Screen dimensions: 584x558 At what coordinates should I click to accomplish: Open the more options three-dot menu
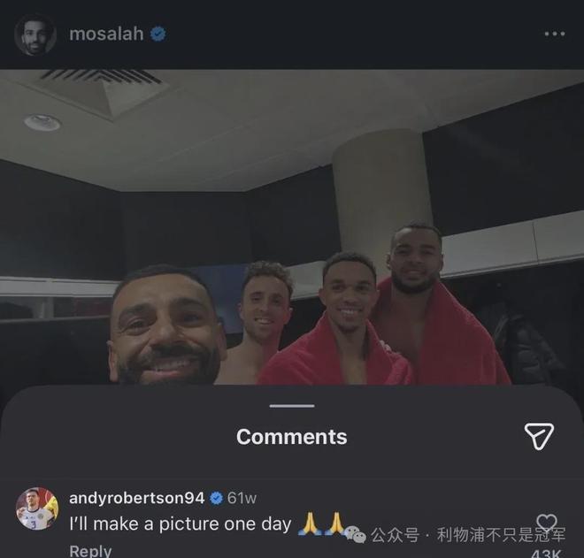[x=555, y=34]
